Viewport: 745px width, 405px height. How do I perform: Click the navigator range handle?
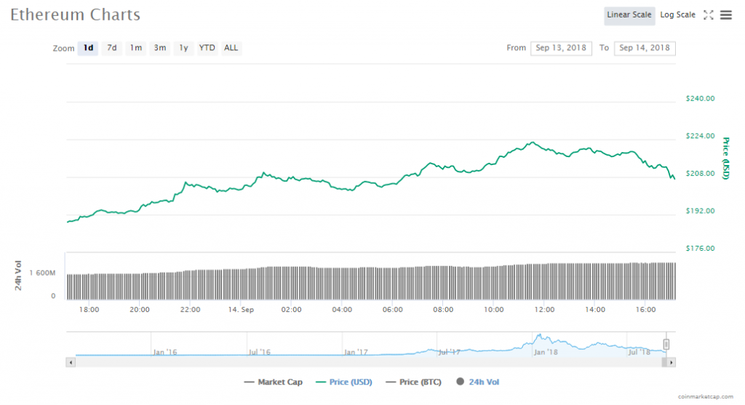(x=666, y=344)
